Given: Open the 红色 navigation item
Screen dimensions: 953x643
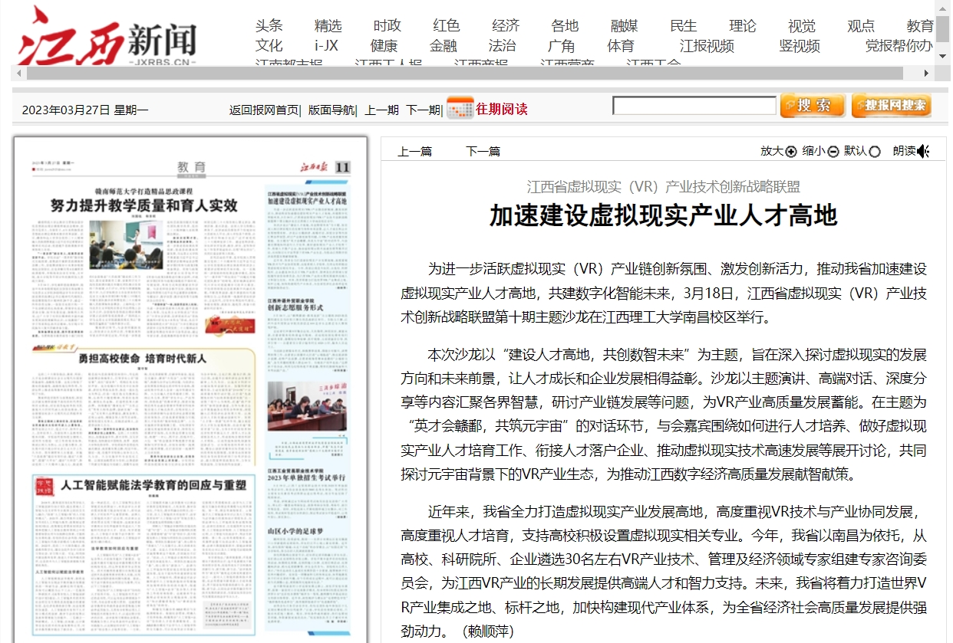Looking at the screenshot, I should coord(446,26).
